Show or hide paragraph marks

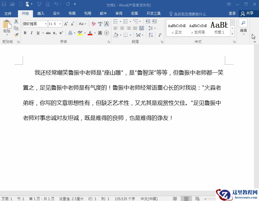(160, 35)
